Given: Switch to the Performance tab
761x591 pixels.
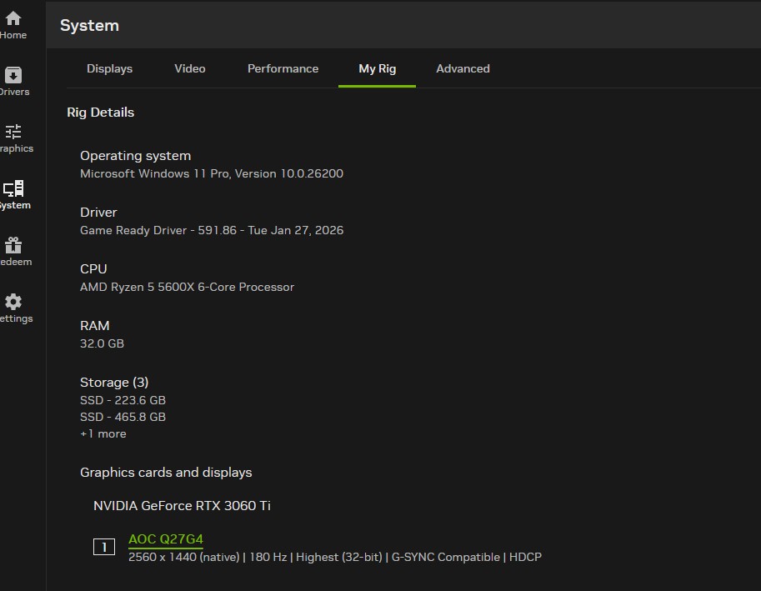Looking at the screenshot, I should coord(283,68).
